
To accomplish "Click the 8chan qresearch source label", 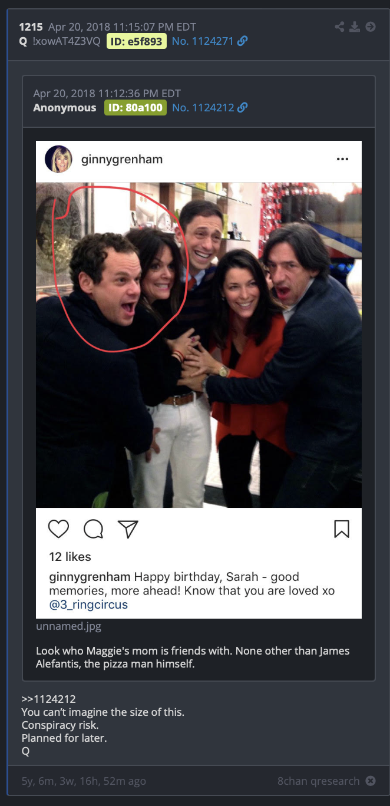I will 319,781.
